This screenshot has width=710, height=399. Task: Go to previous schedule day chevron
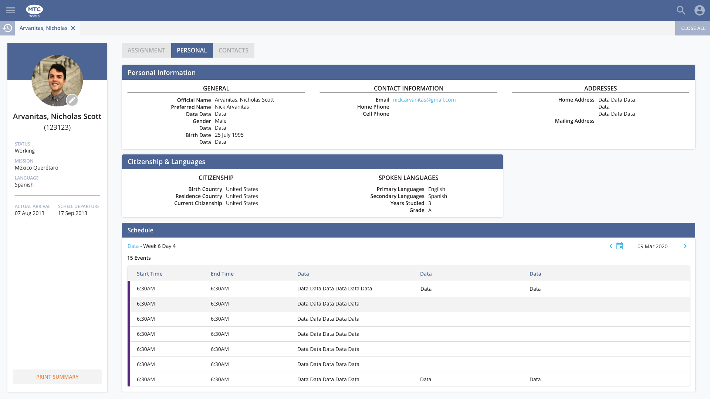(611, 246)
